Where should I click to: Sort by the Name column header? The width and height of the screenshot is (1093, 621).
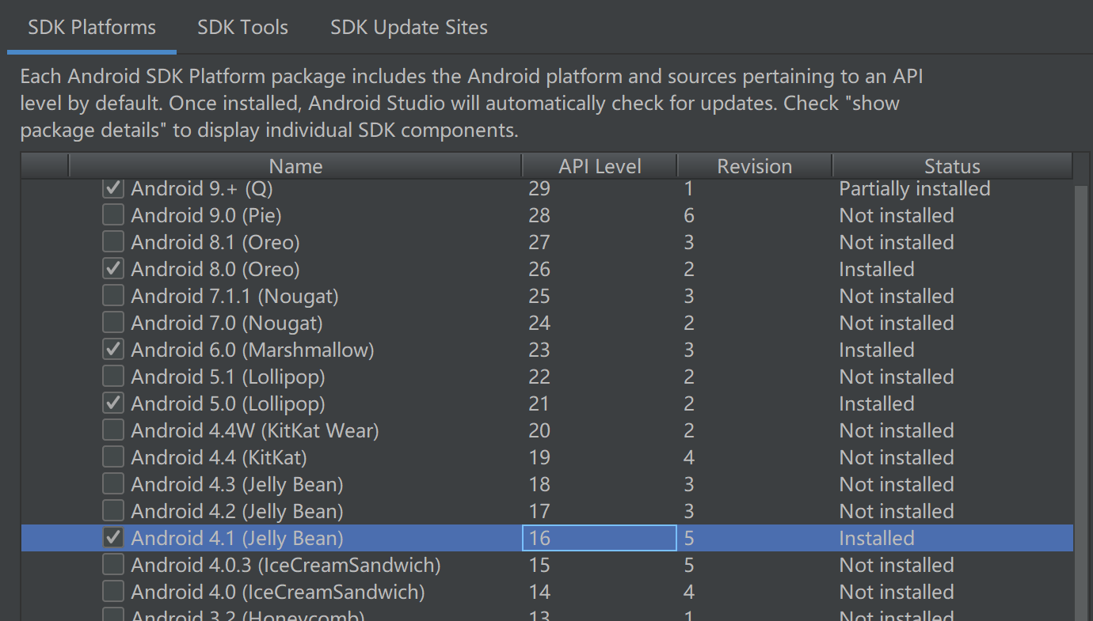pos(295,166)
